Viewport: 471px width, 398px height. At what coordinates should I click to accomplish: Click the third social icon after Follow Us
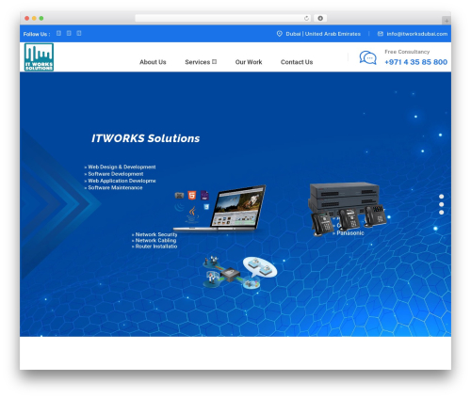pyautogui.click(x=79, y=33)
